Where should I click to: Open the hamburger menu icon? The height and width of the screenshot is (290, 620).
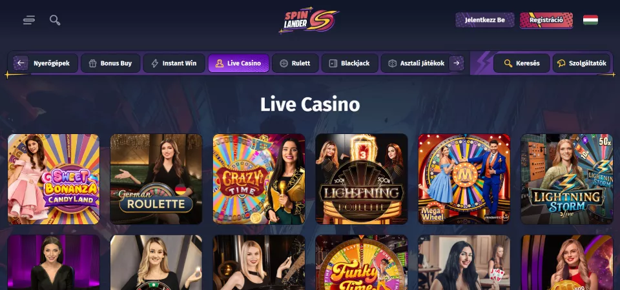[x=29, y=20]
